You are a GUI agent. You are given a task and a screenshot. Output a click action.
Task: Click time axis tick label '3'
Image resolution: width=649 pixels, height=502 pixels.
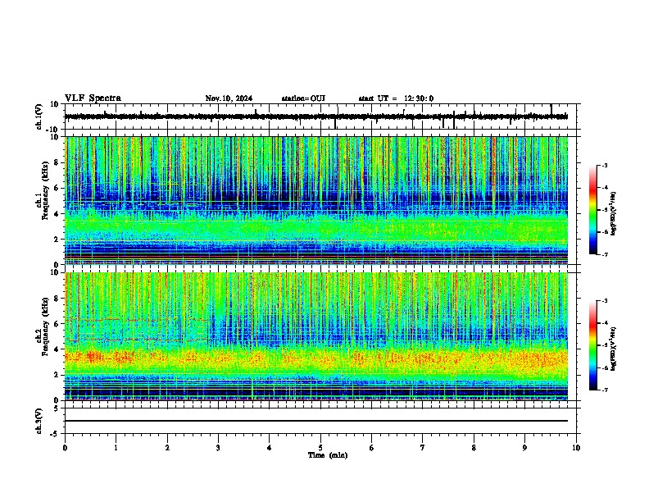point(218,448)
